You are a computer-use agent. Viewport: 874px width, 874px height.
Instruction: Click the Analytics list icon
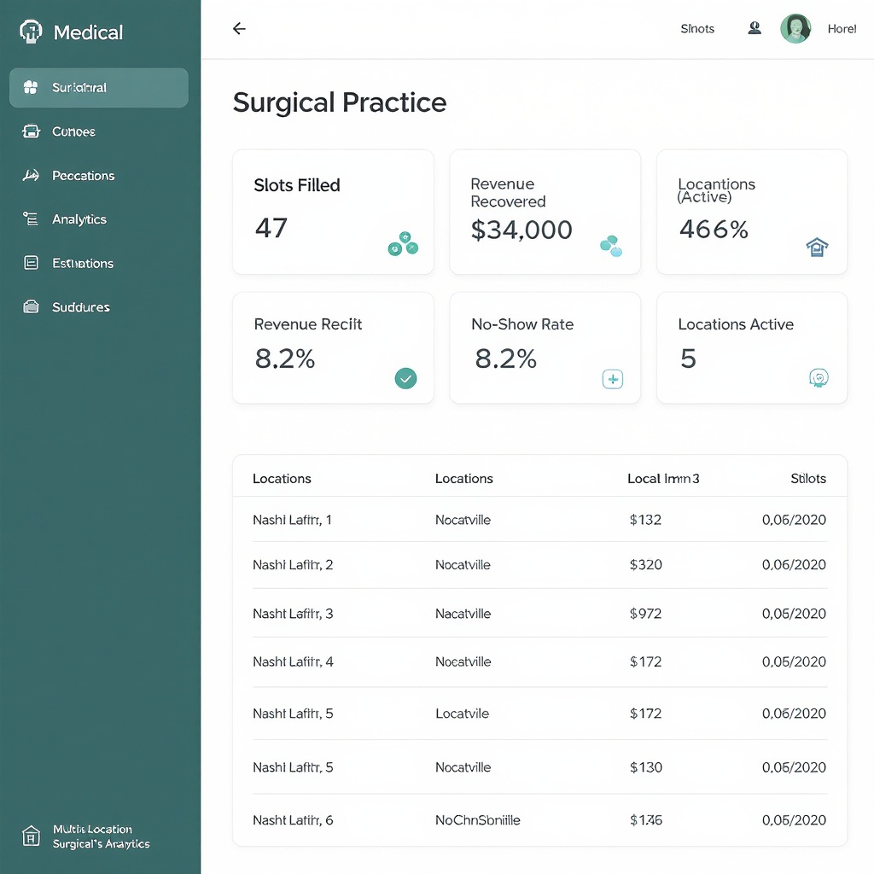(x=31, y=219)
